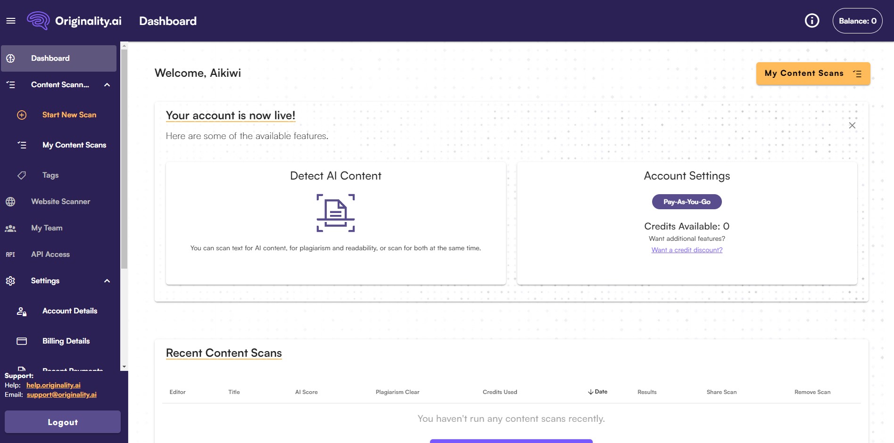Click the API Access icon
Viewport: 894px width, 443px height.
click(x=10, y=254)
